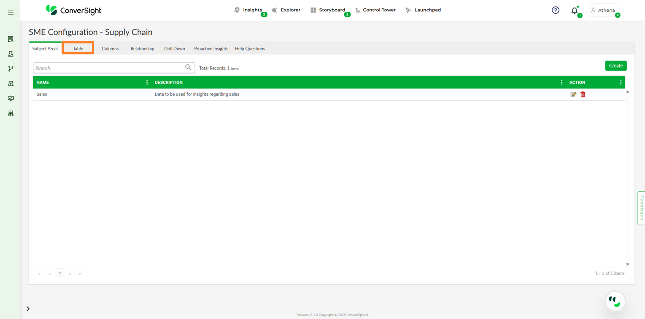Open the Athena chatbot bubble icon
645x319 pixels.
point(615,301)
